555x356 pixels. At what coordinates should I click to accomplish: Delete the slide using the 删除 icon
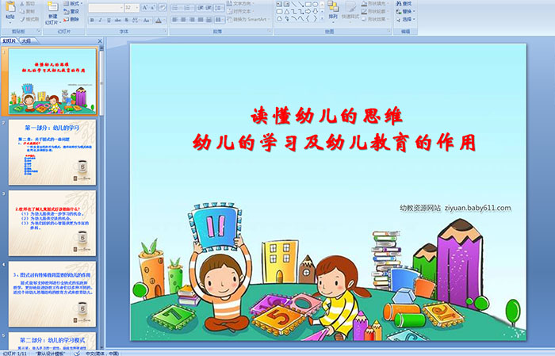(x=66, y=20)
